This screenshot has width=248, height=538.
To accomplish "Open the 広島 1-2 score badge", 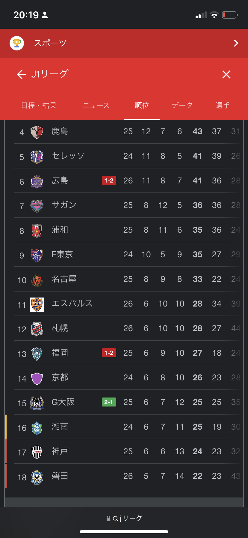I will (109, 180).
